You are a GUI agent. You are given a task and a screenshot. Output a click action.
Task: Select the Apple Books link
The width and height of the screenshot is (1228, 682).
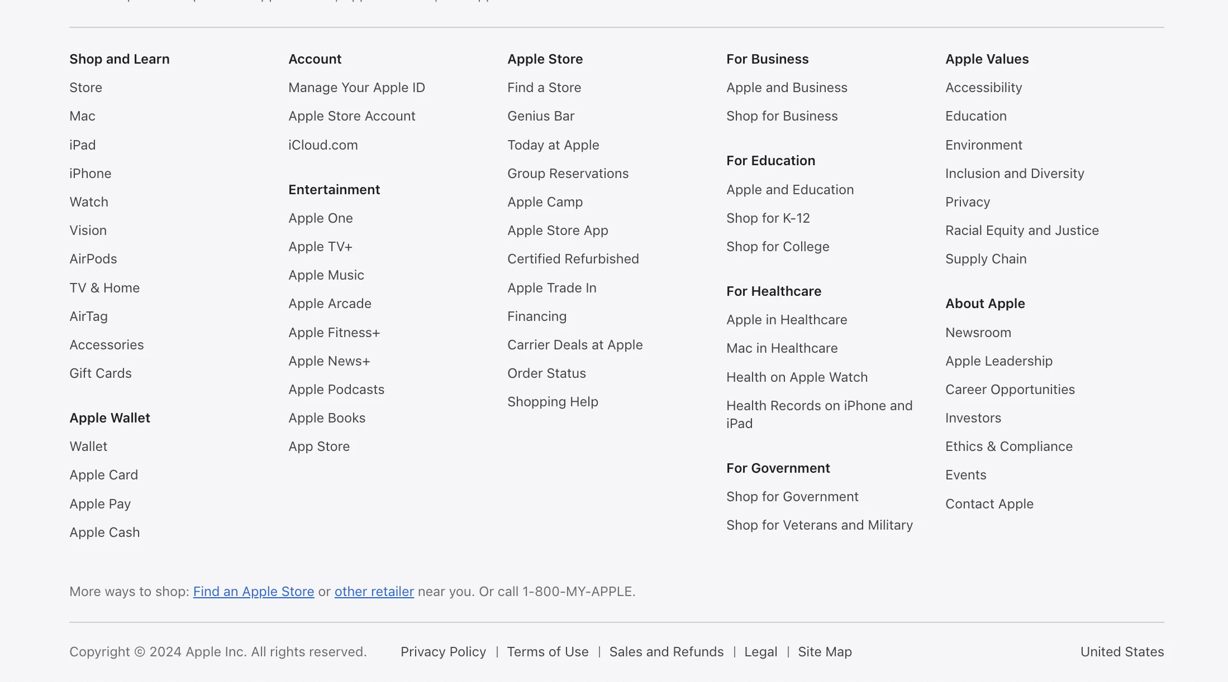(327, 418)
